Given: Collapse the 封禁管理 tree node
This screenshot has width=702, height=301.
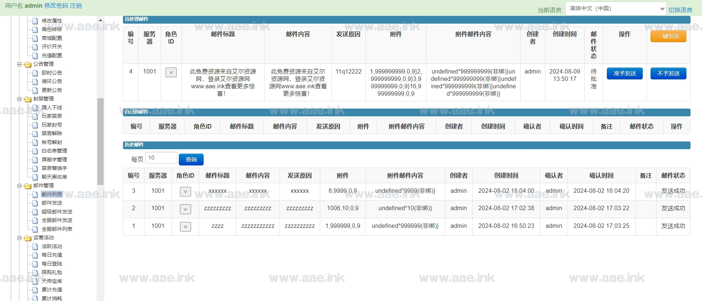Looking at the screenshot, I should 19,99.
